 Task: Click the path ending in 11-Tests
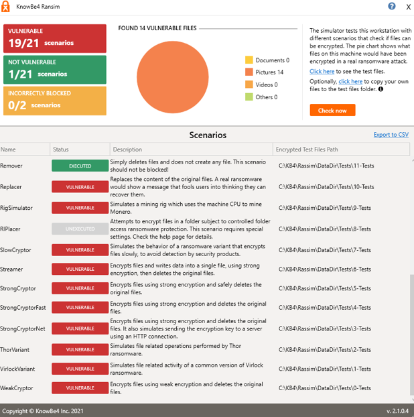[326, 166]
